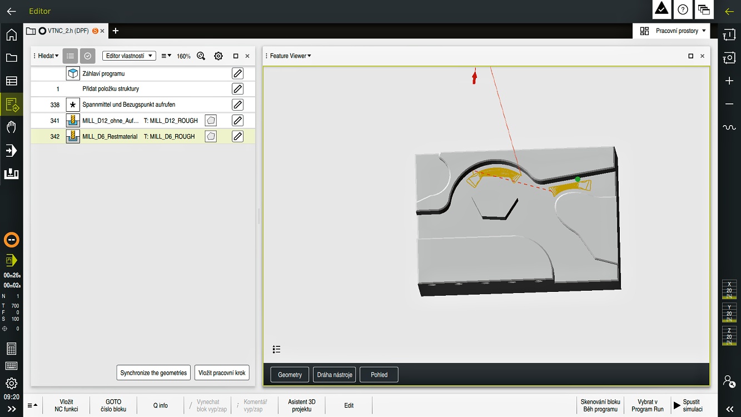This screenshot has width=741, height=417.
Task: Edit the MILL_D6_Restmaterial row with pencil icon
Action: point(237,136)
